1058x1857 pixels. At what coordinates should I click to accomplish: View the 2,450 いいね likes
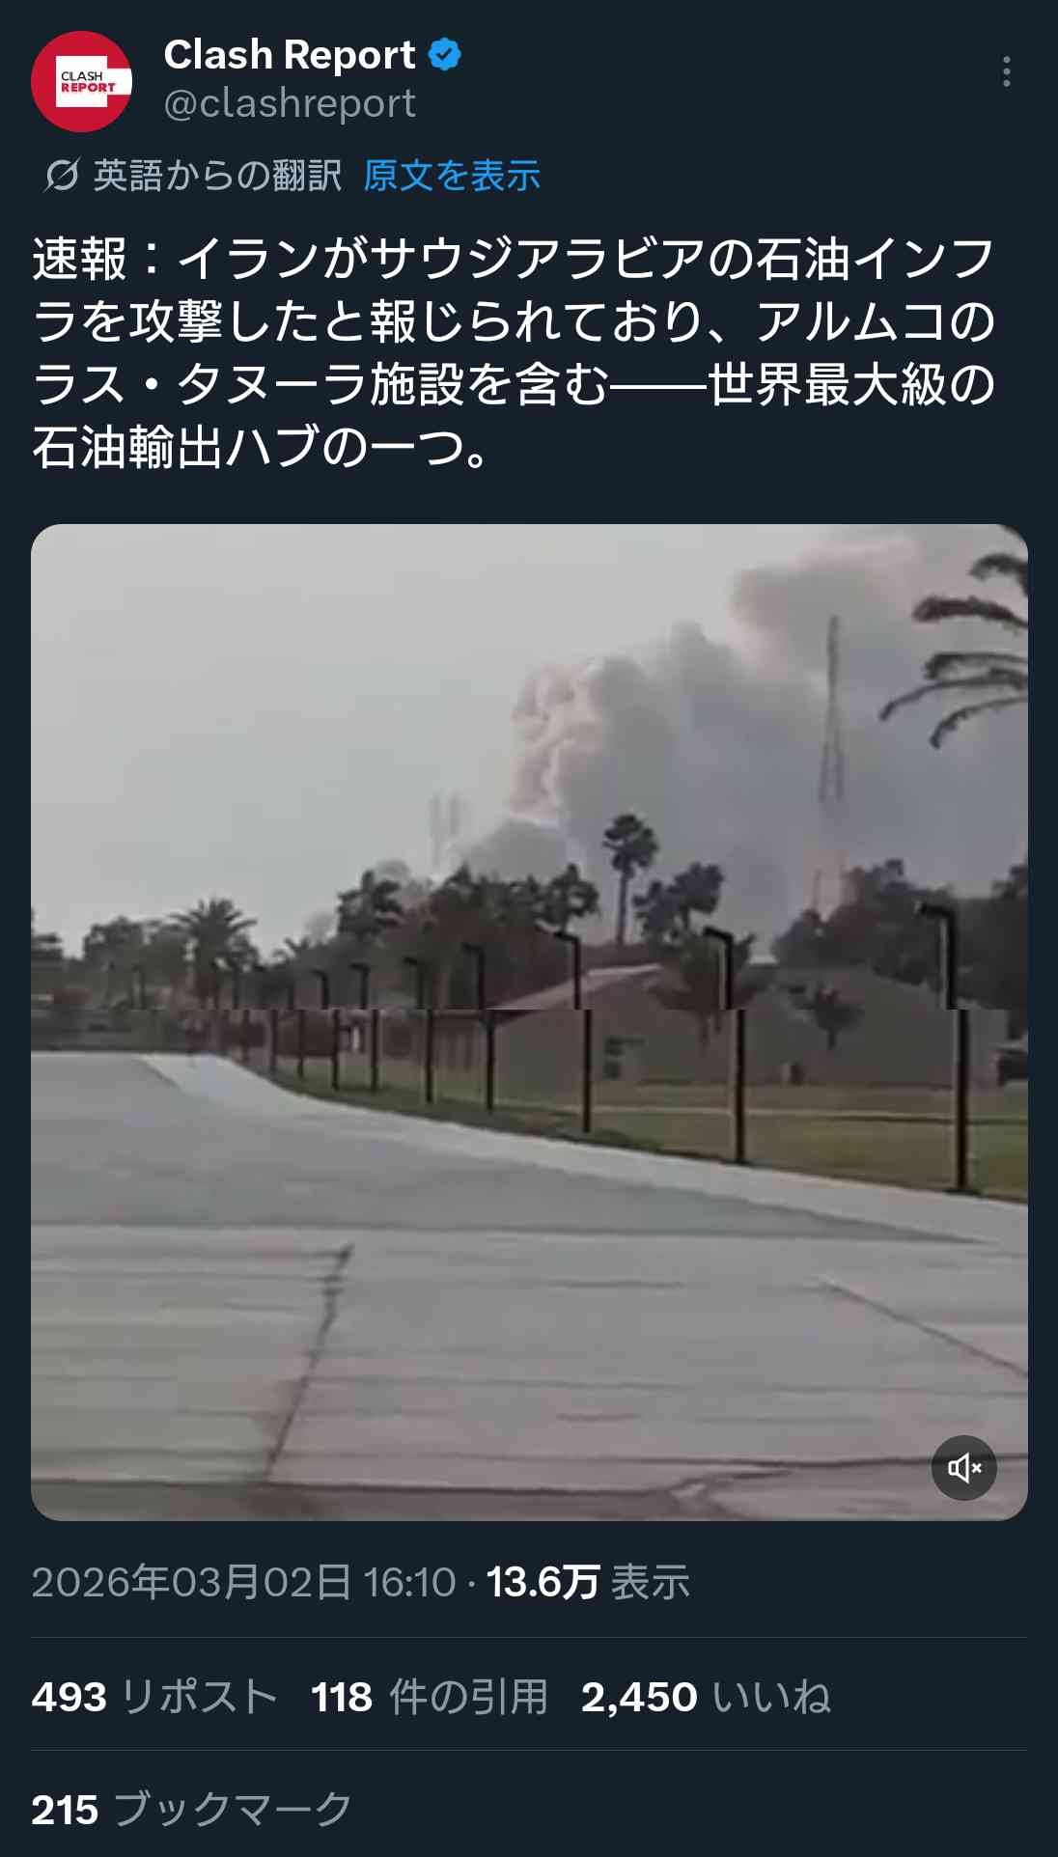(706, 1697)
